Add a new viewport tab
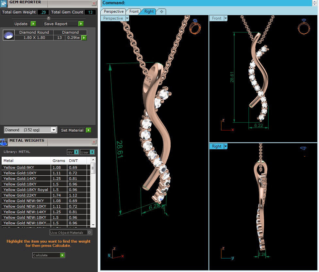This screenshot has height=272, width=319. 161,11
